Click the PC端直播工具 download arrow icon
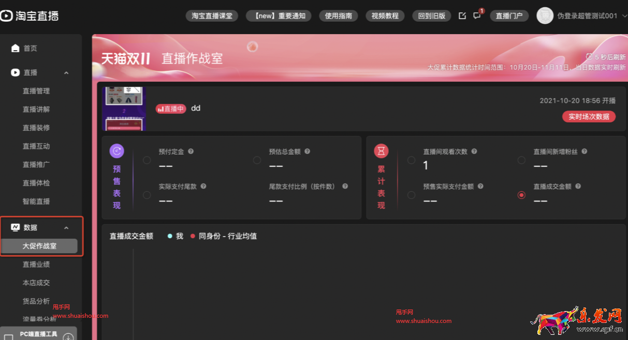The width and height of the screenshot is (628, 340). [x=68, y=337]
